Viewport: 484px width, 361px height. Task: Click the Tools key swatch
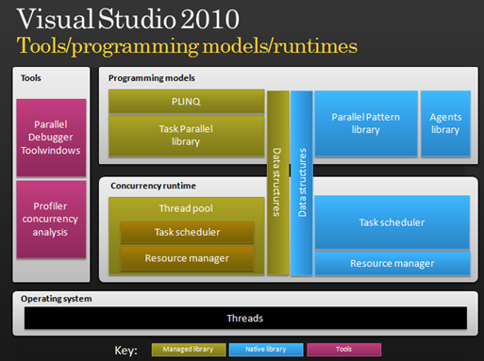click(344, 350)
